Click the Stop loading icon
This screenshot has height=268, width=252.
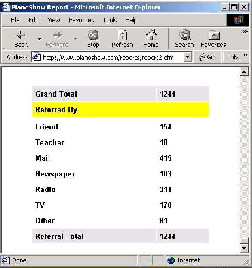[93, 35]
